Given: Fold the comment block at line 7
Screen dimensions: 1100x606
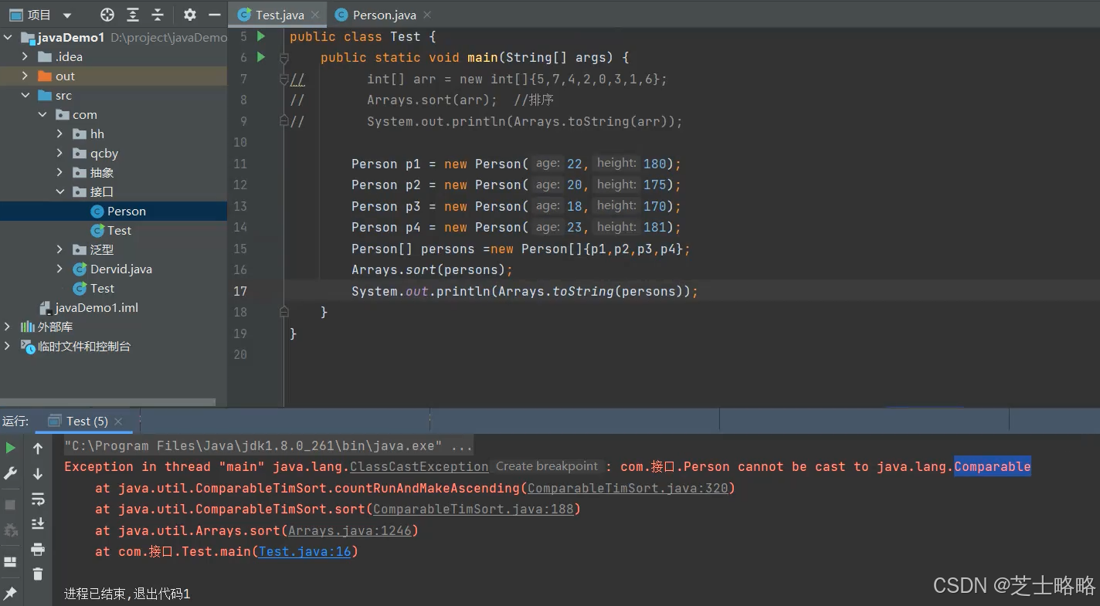Looking at the screenshot, I should [283, 79].
